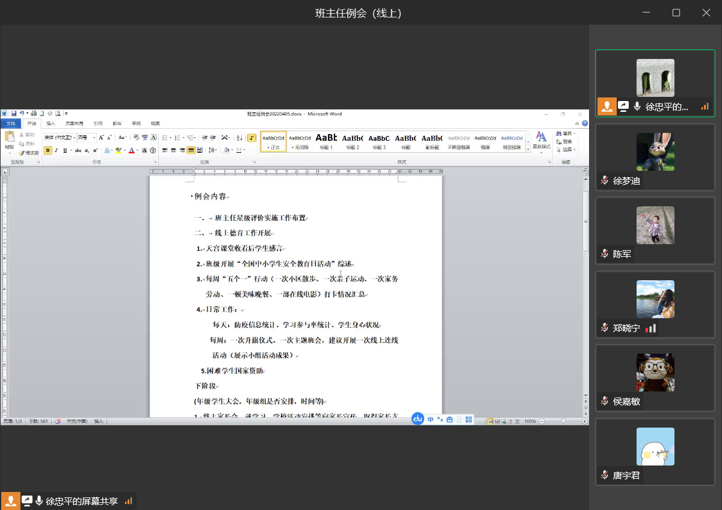Toggle show/hide paragraph marks button
The width and height of the screenshot is (722, 510).
click(x=251, y=137)
